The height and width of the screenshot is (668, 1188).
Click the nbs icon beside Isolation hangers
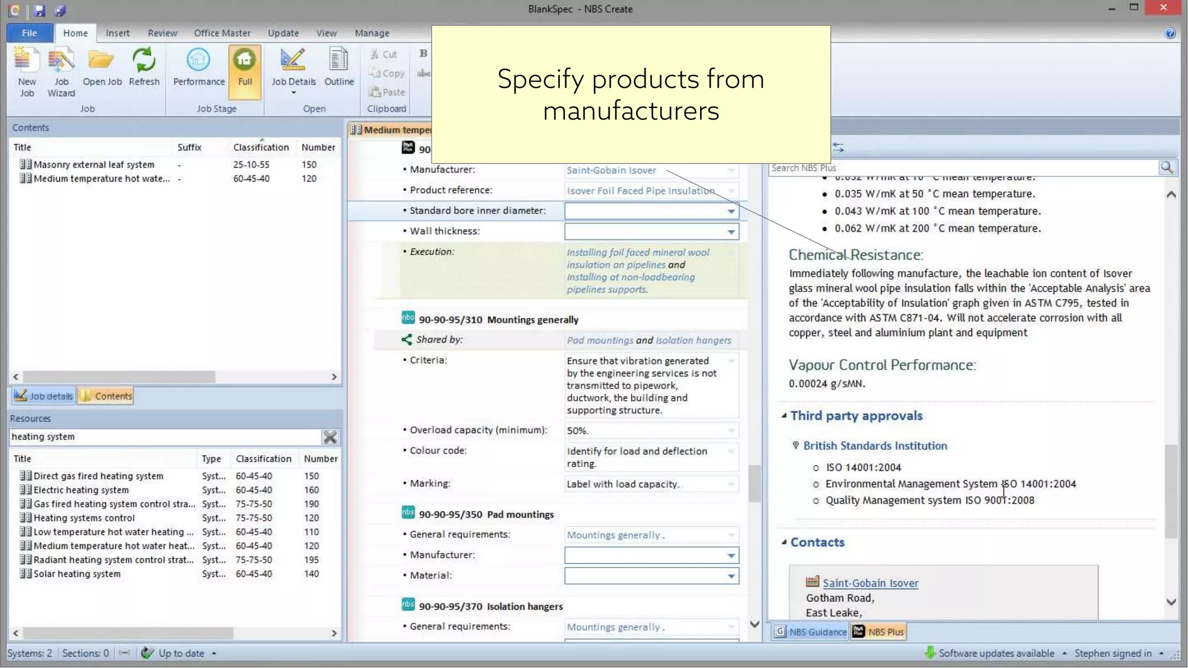[408, 605]
